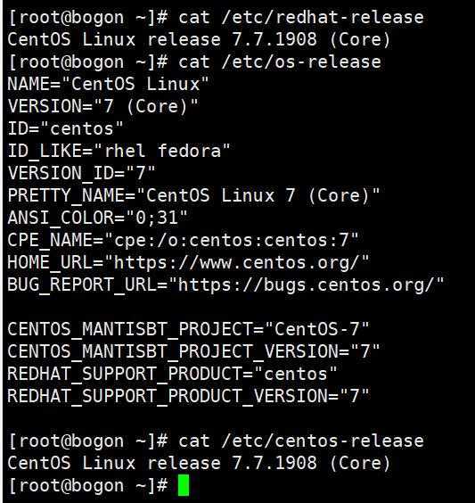Click the first 'release 7.7.1908 (Core)' output
Viewport: 475px width, 503px height.
pos(268,39)
